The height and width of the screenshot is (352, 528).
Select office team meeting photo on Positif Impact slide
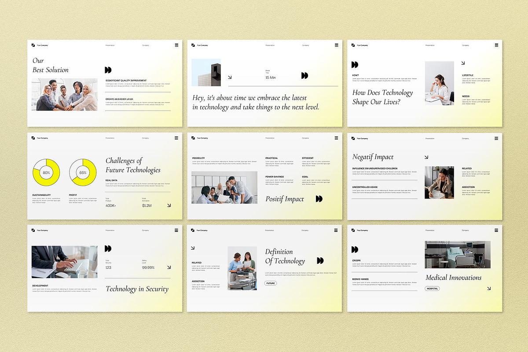224,187
